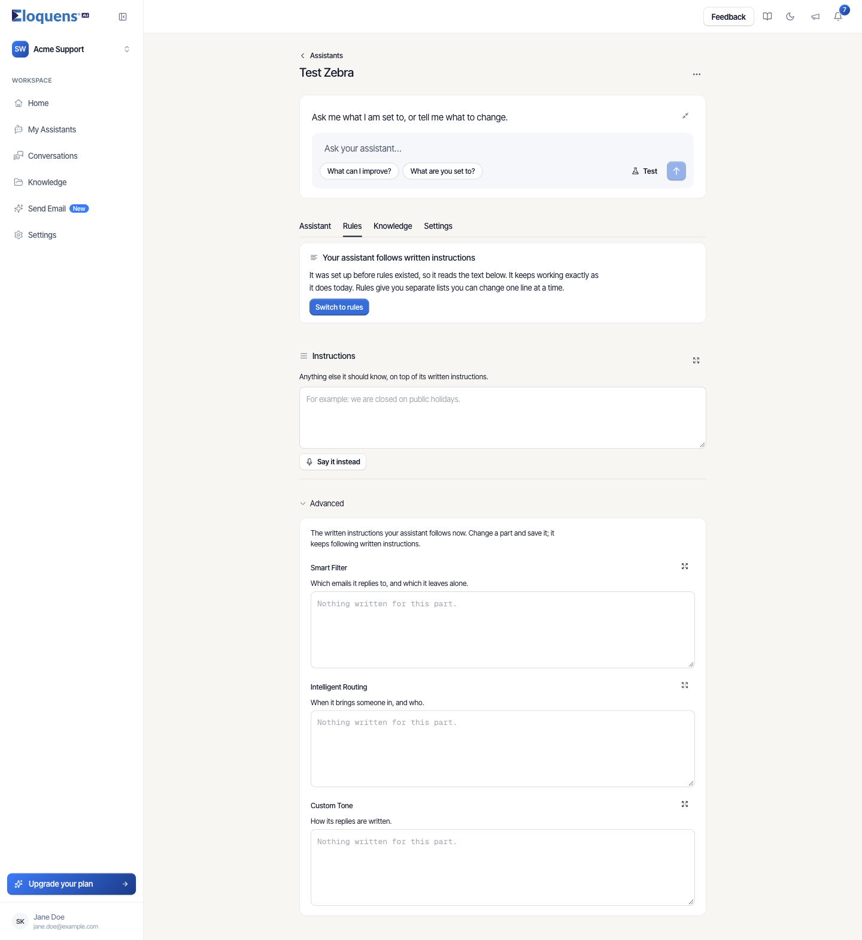Open notifications bell icon

(x=838, y=17)
